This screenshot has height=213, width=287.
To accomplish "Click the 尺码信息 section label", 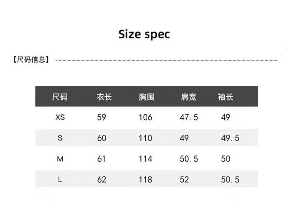I will pos(31,60).
